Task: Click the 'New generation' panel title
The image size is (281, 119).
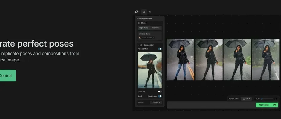Action: (146, 18)
